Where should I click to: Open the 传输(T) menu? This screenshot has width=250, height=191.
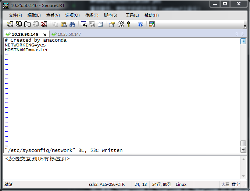tap(92, 15)
